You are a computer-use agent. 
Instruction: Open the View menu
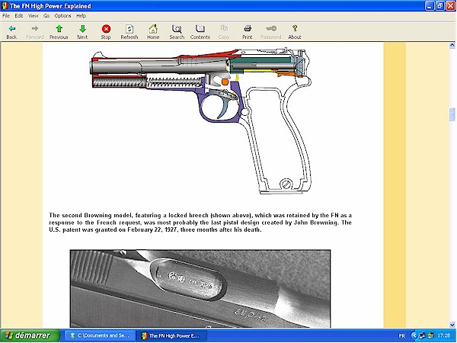pyautogui.click(x=34, y=16)
